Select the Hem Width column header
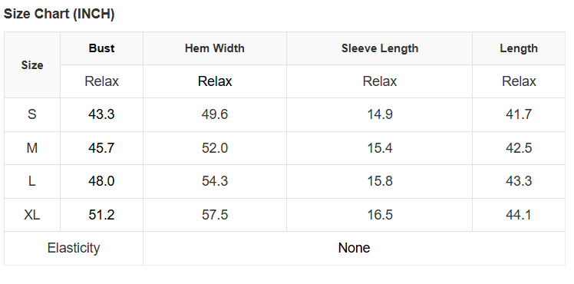 (x=215, y=48)
